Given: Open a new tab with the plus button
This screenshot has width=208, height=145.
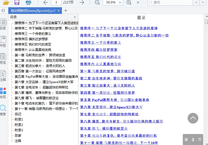Looking at the screenshot, I should 65,11.
